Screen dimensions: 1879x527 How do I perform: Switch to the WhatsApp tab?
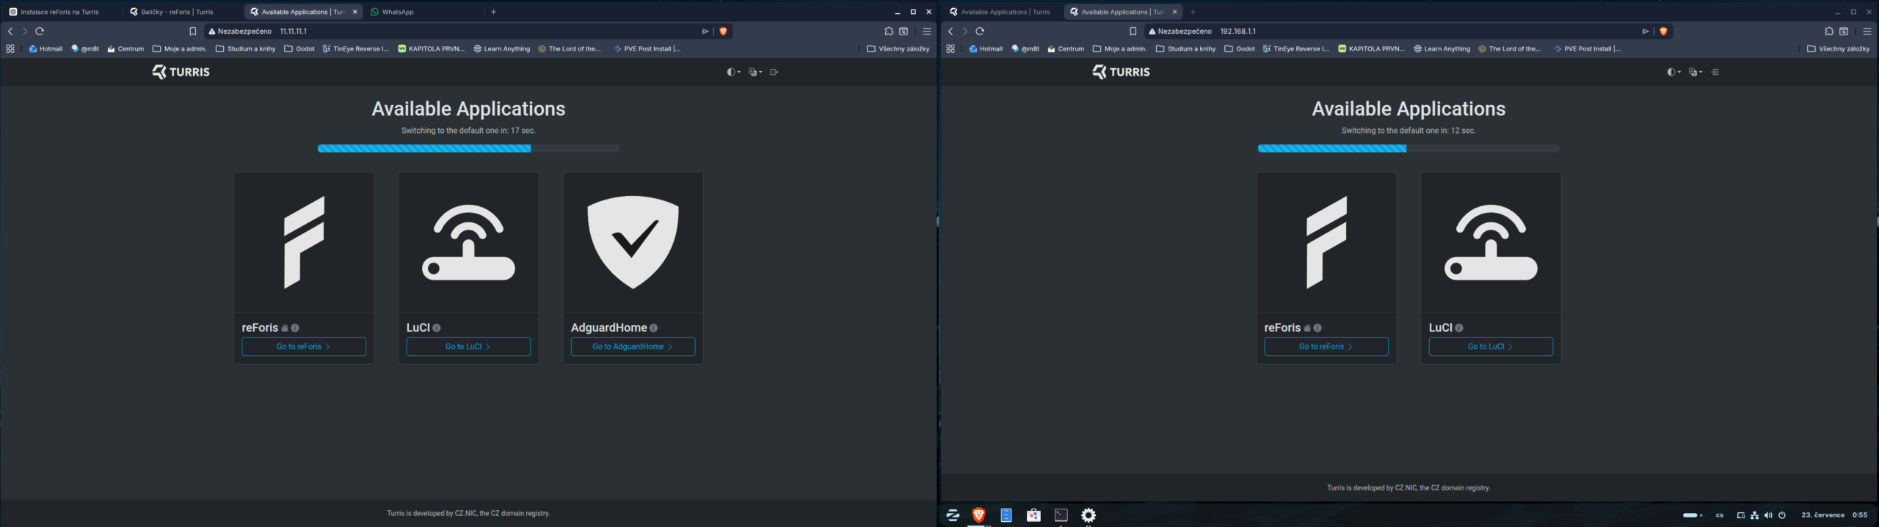[424, 12]
